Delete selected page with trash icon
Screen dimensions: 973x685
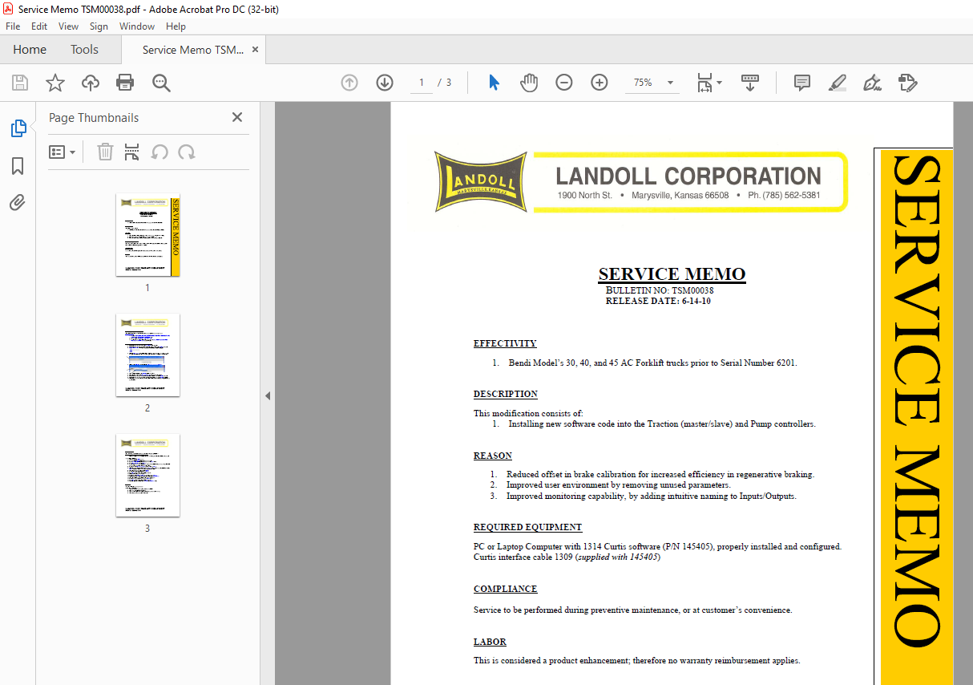click(105, 152)
